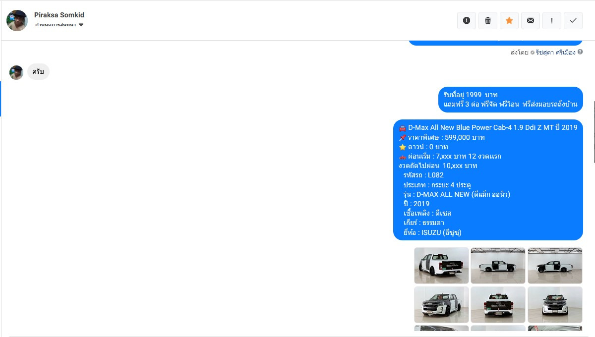
Task: Click the help question mark icon beside sender name
Action: tap(580, 52)
